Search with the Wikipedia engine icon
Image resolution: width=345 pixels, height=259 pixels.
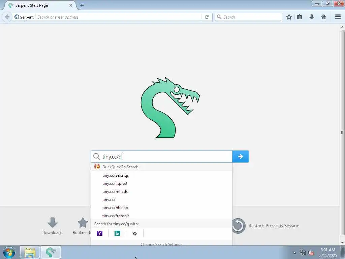click(135, 233)
